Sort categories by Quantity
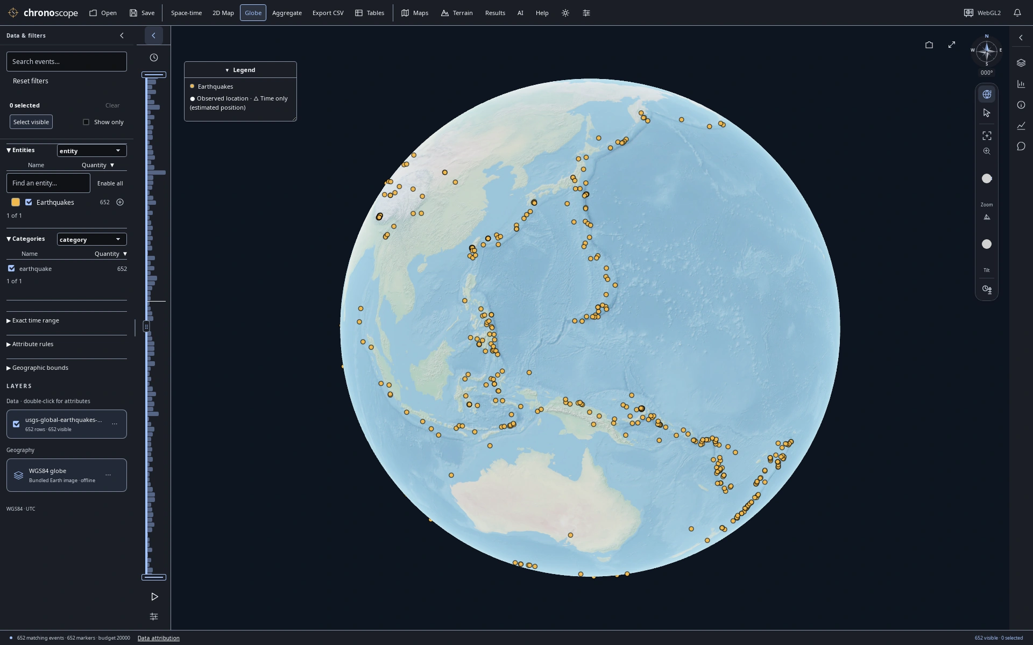 pos(111,254)
